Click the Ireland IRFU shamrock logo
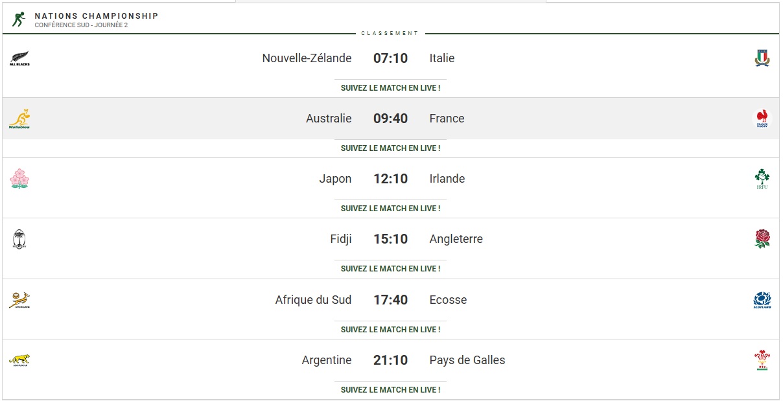Image resolution: width=783 pixels, height=401 pixels. 762,179
